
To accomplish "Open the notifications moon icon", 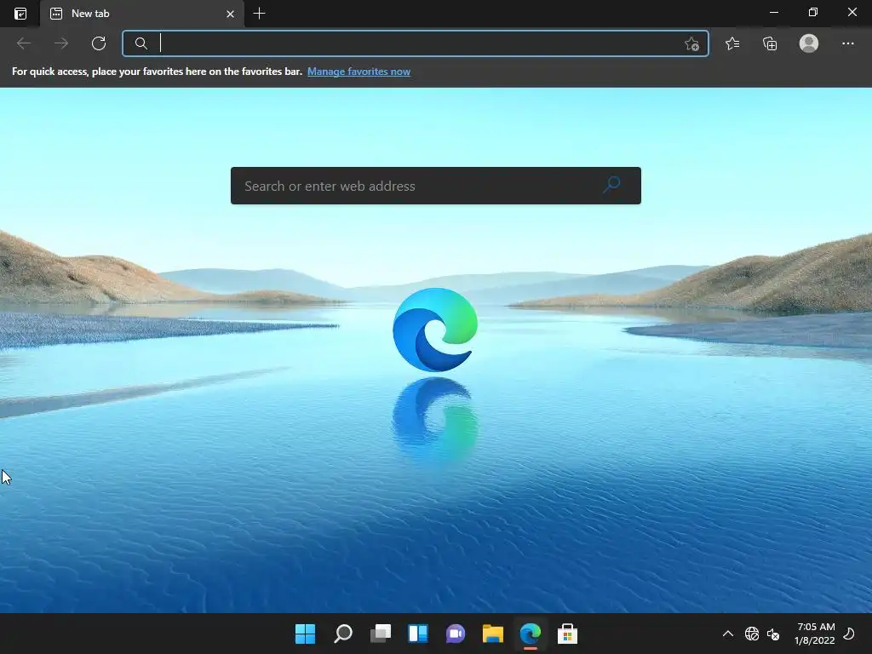I will [x=849, y=634].
